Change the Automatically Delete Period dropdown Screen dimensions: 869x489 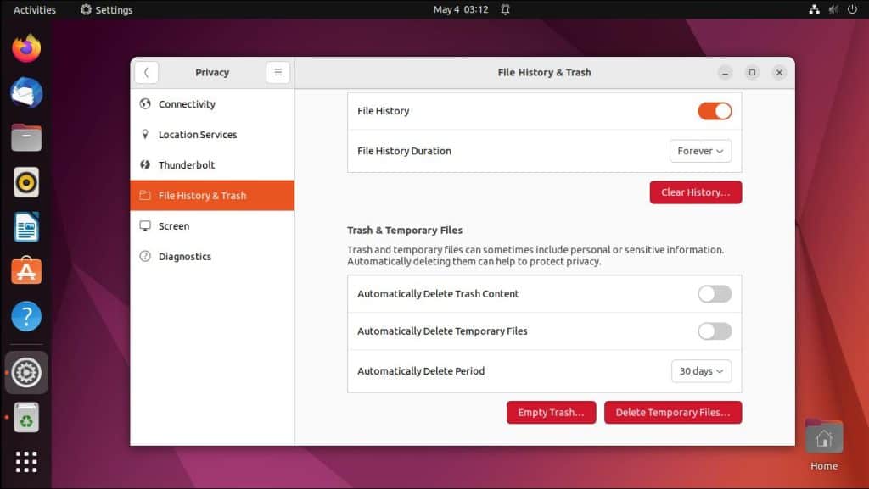[x=701, y=370]
